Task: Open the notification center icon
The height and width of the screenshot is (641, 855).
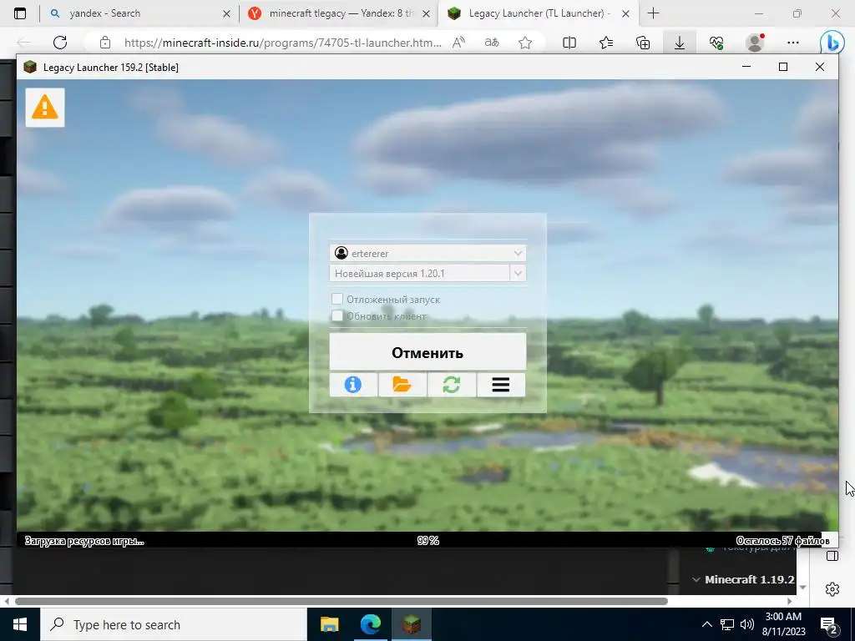Action: [x=829, y=624]
